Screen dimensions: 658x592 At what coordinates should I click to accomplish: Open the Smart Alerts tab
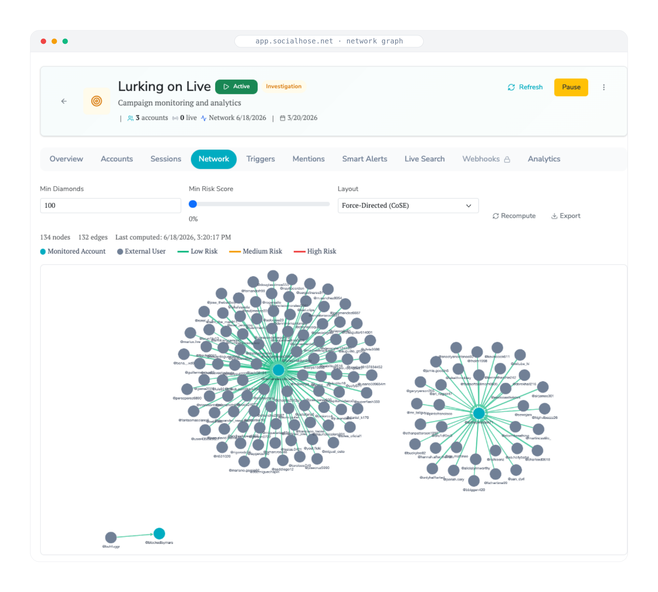[x=364, y=159]
